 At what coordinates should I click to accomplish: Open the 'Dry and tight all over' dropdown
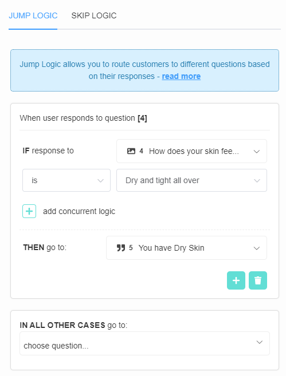coord(191,180)
